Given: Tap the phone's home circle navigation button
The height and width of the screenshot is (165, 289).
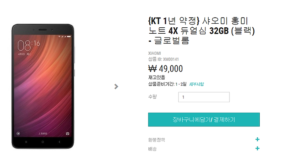Looking at the screenshot, I should [x=43, y=142].
